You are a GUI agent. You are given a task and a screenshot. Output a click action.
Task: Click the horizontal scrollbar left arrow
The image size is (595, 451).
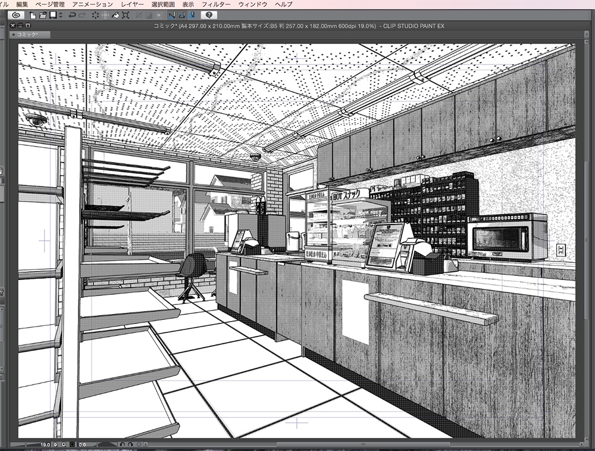coord(145,444)
